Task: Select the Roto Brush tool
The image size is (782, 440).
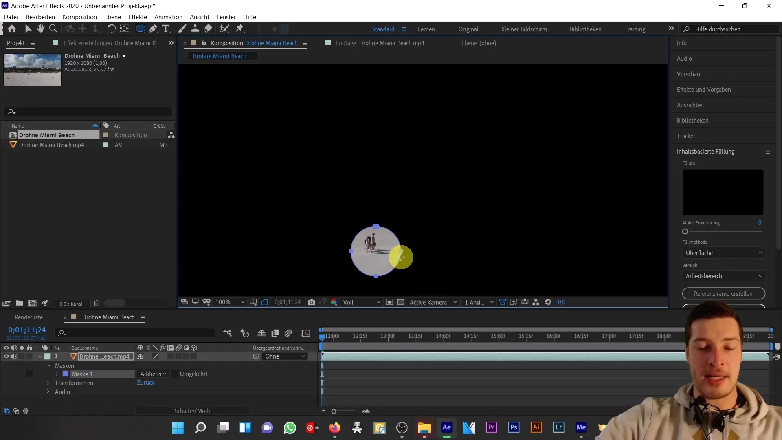Action: tap(224, 29)
